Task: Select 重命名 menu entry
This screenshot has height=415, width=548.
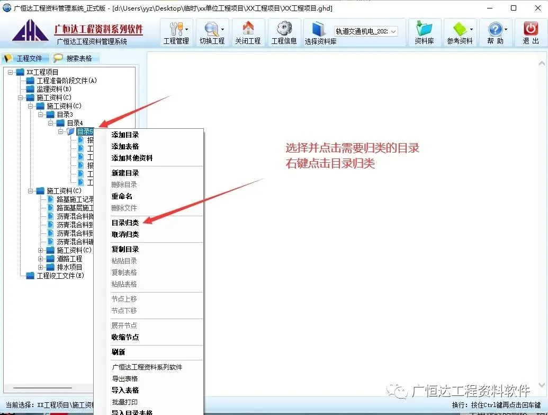Action: [x=122, y=196]
